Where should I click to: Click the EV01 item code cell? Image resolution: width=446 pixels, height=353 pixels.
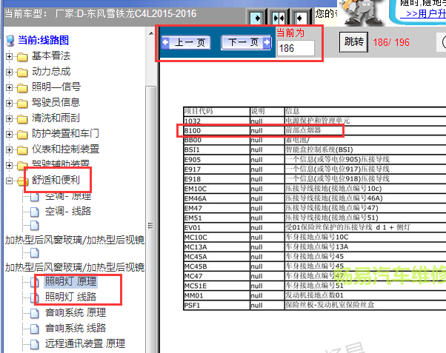[217, 228]
